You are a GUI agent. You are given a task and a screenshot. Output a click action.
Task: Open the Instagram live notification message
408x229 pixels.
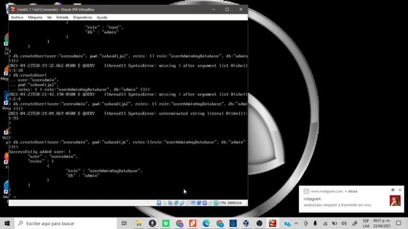pos(337,205)
